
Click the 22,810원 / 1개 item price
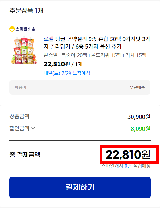coord(63,64)
